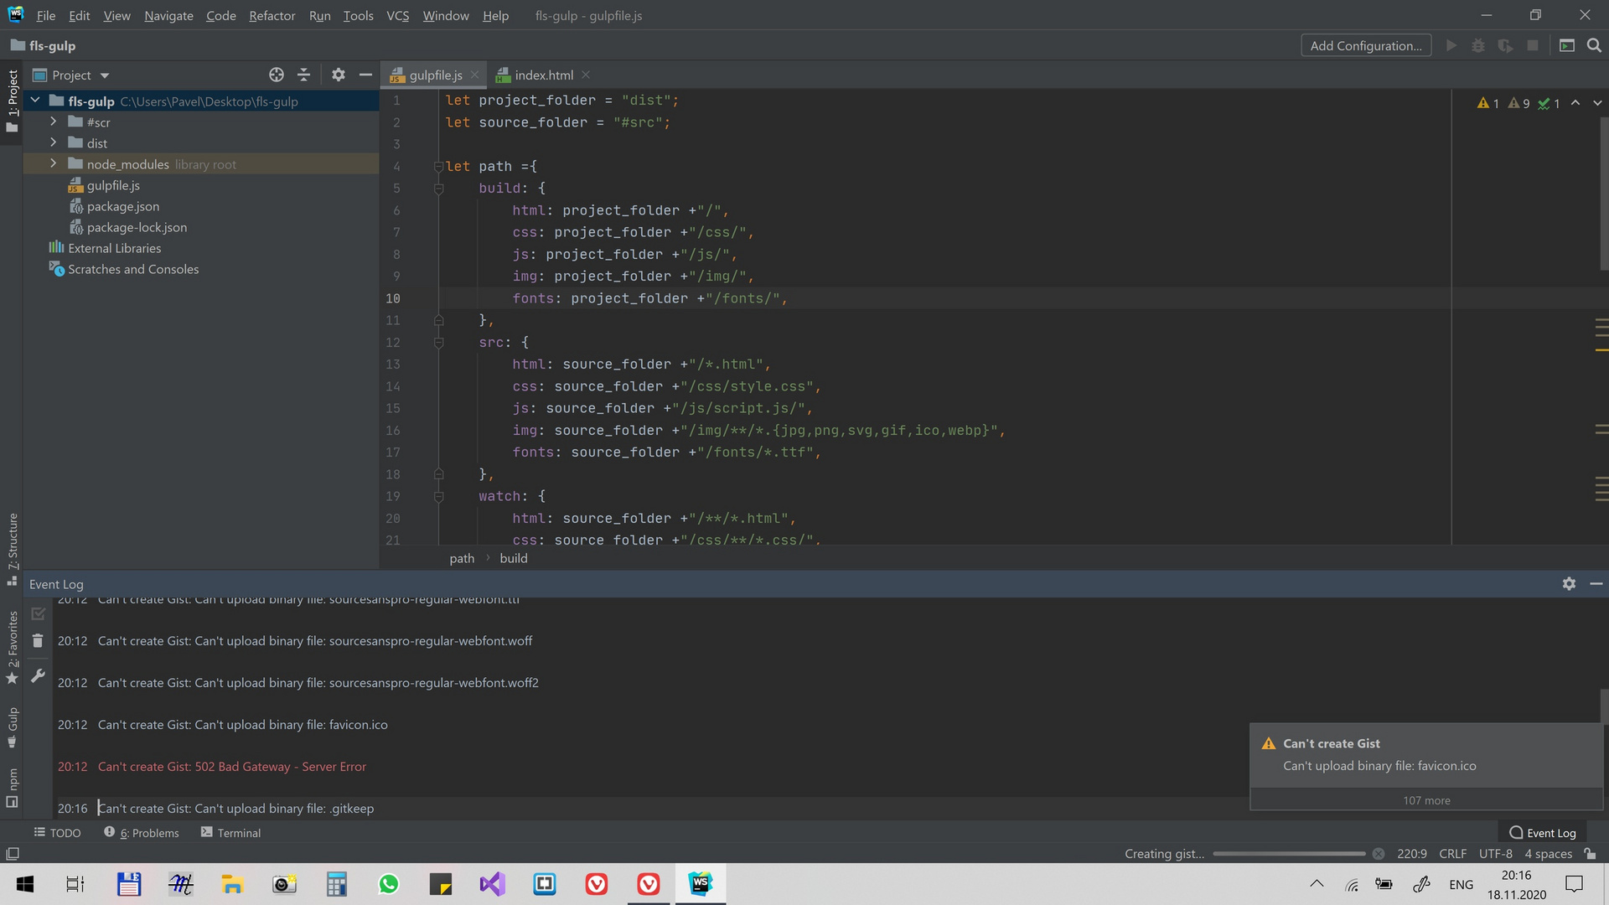Switch to the gulpfile.js tab
1609x905 pixels.
[435, 75]
